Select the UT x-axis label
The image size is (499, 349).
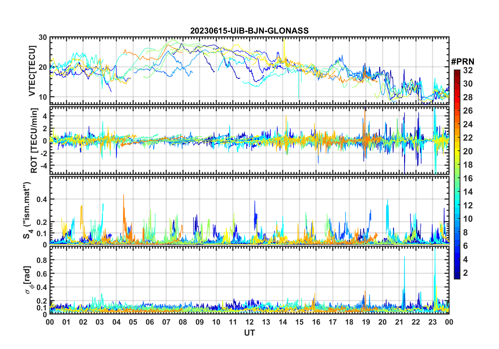[249, 333]
